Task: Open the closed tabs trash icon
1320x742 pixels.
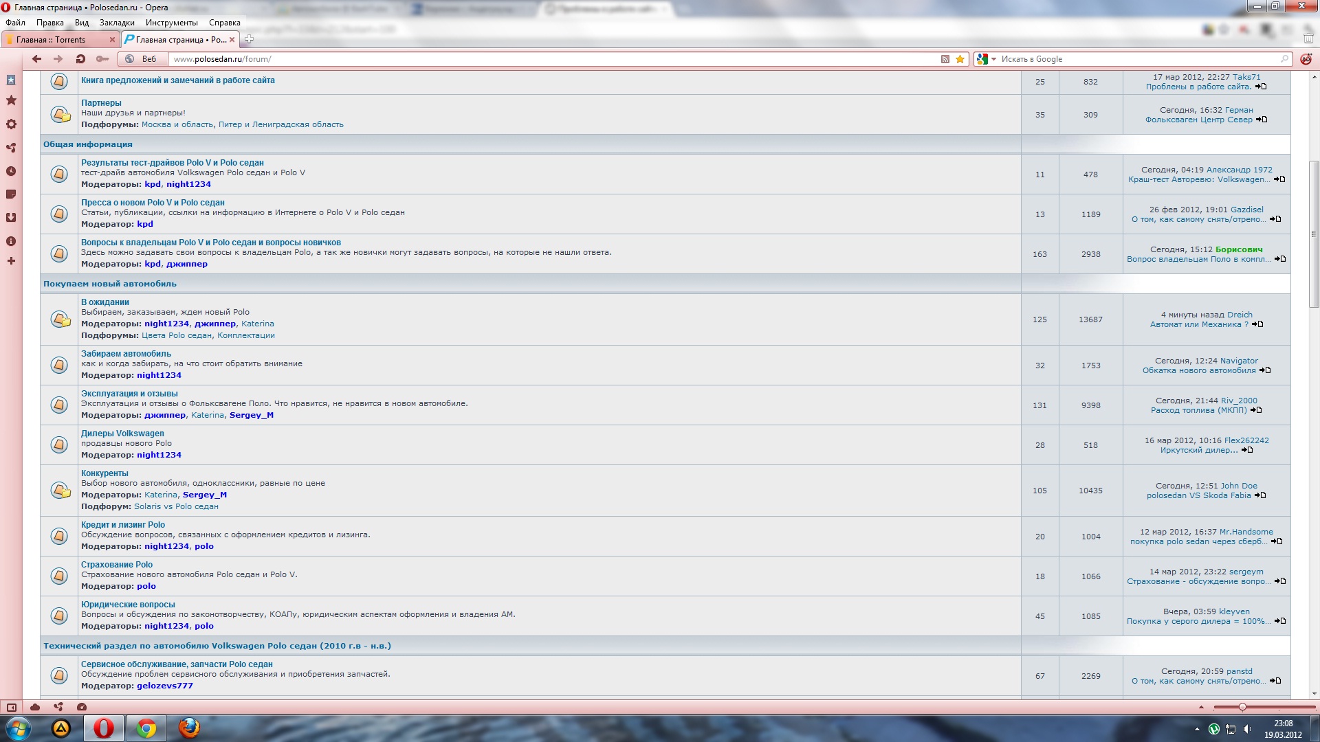Action: [1308, 39]
